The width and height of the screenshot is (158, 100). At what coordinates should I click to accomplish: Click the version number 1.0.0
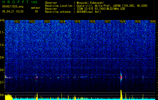(x=34, y=2)
